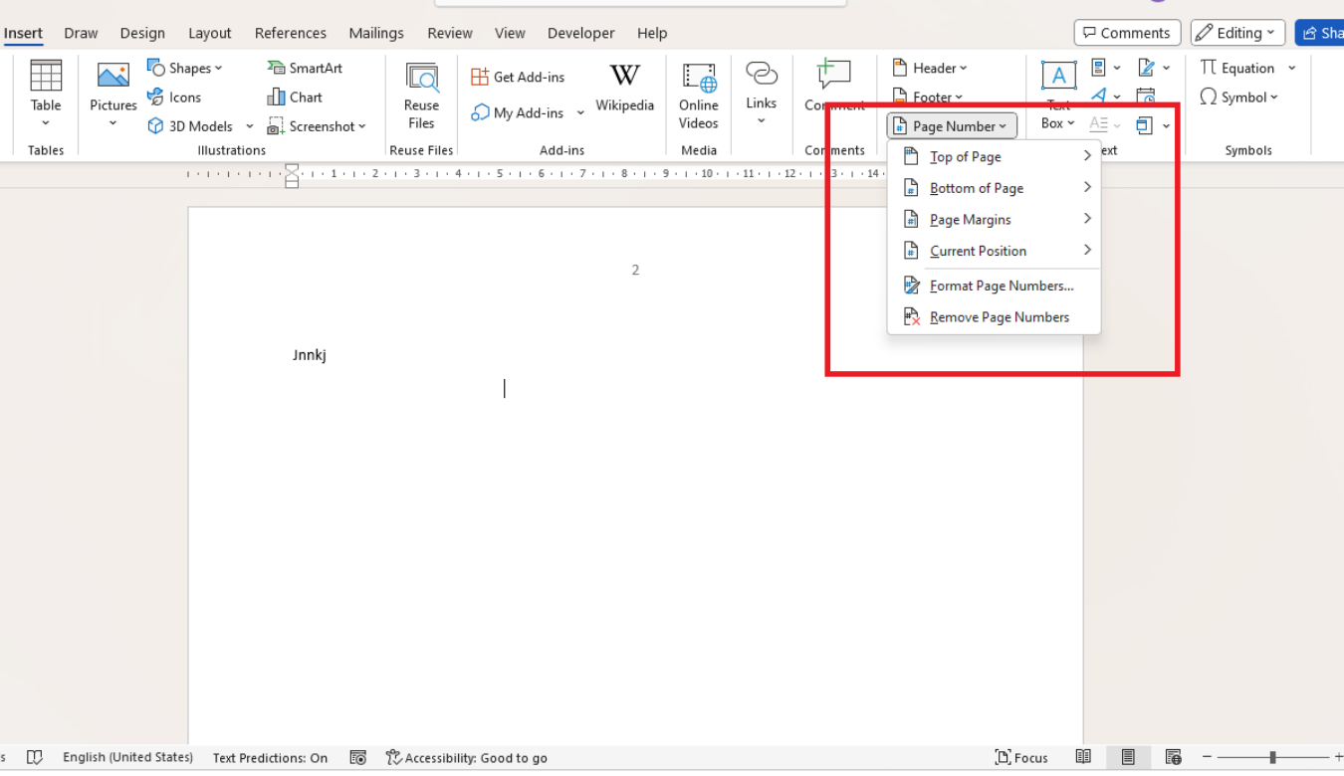The image size is (1344, 776).
Task: Switch to Read Mode view
Action: [1083, 757]
